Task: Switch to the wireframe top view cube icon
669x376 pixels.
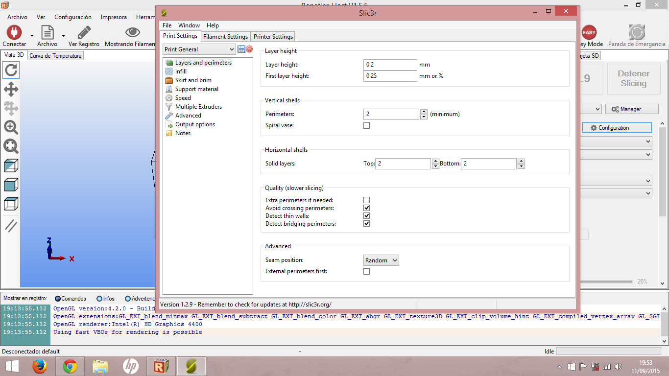Action: pyautogui.click(x=11, y=204)
